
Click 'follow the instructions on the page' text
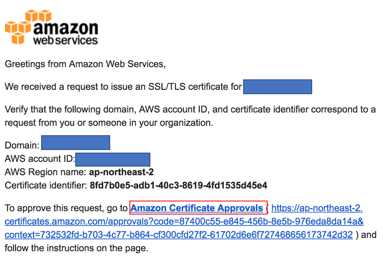pyautogui.click(x=77, y=248)
